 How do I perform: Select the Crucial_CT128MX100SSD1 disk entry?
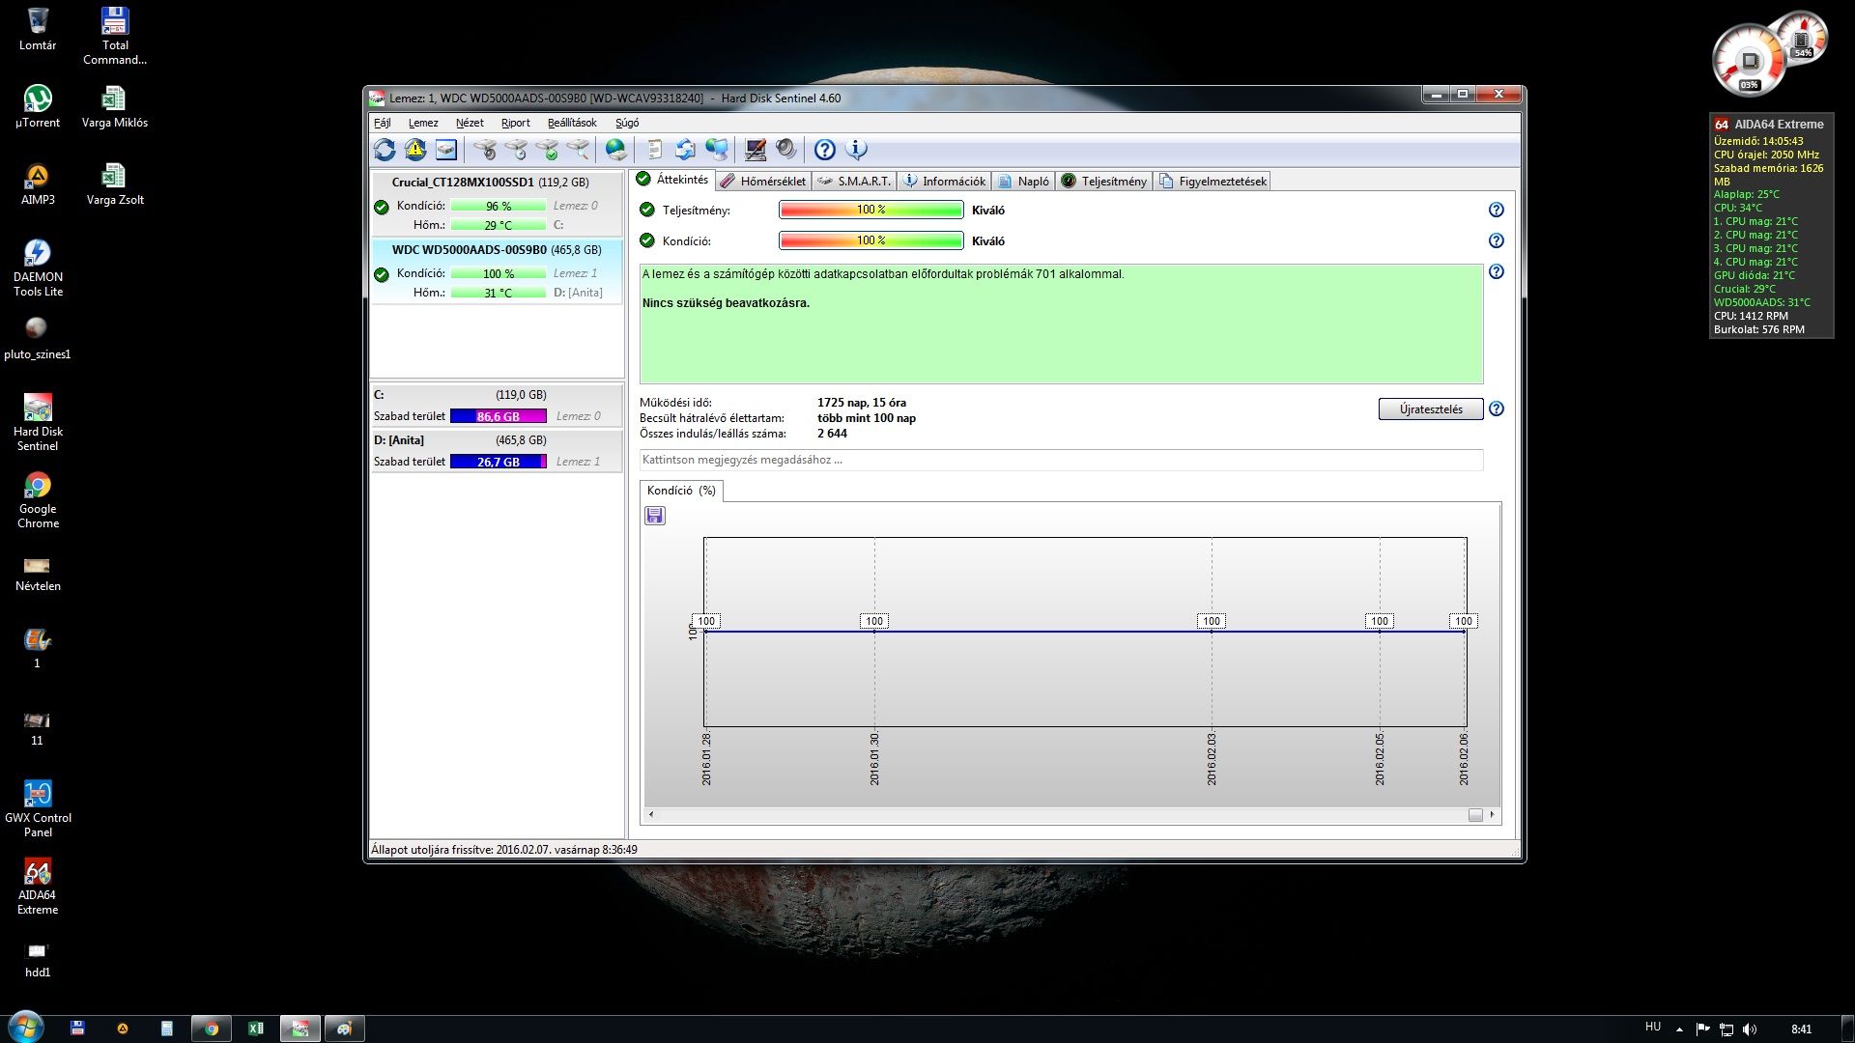pyautogui.click(x=497, y=204)
